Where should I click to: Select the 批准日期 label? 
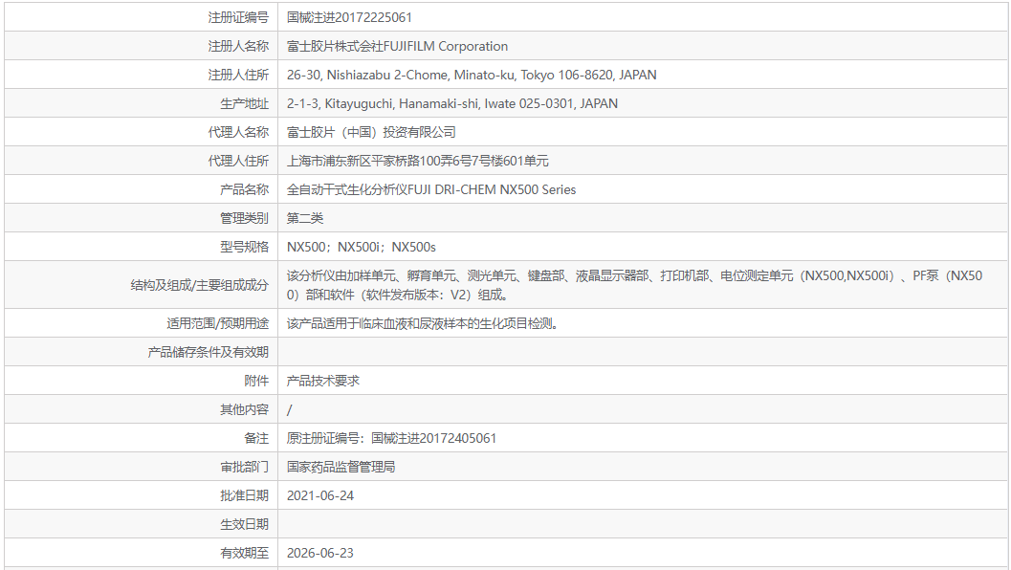coord(244,495)
